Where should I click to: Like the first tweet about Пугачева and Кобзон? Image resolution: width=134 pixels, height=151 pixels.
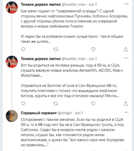tap(93, 49)
